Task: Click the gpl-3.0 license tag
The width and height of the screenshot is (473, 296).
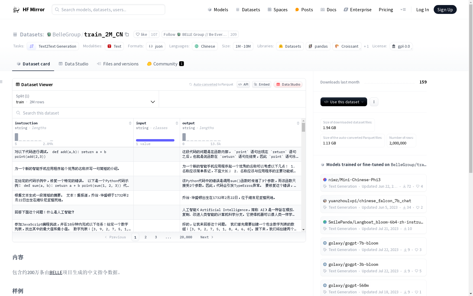Action: (x=401, y=46)
